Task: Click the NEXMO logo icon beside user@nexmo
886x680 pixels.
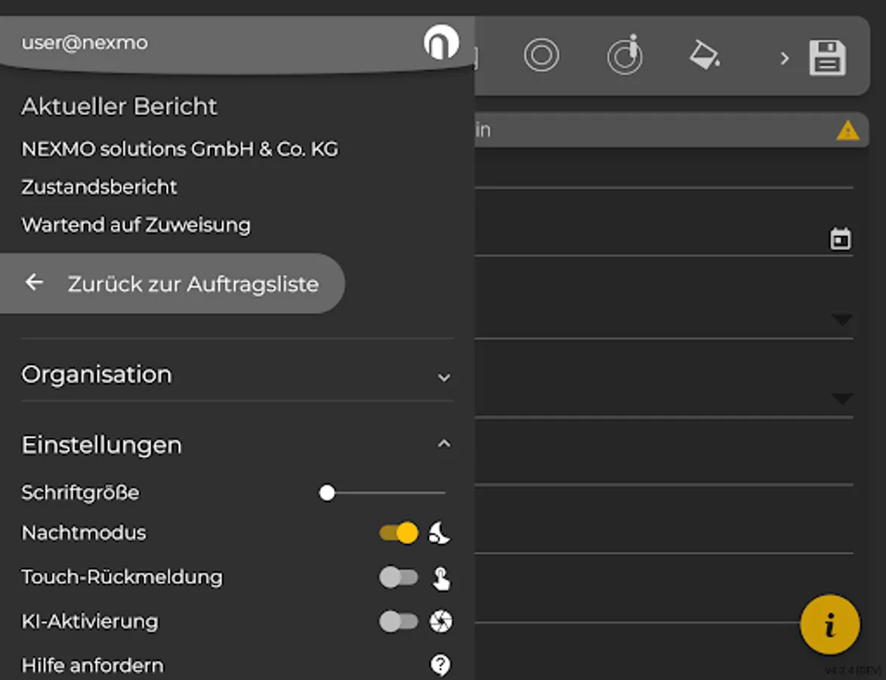Action: pos(441,42)
